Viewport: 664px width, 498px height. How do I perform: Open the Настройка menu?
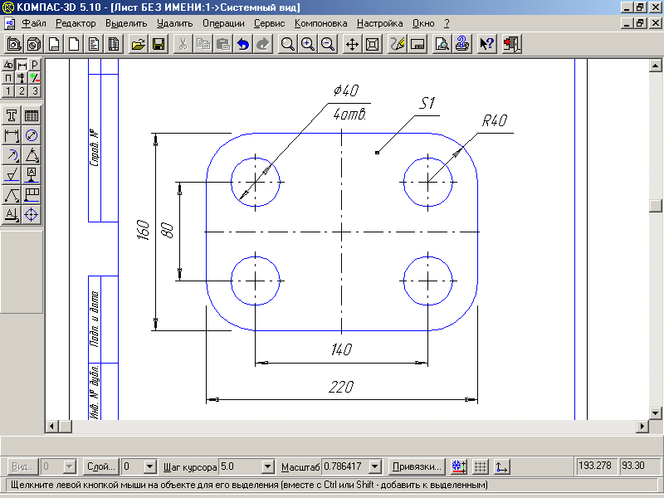[x=380, y=24]
